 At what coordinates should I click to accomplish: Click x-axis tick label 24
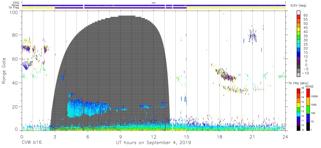[285, 137]
